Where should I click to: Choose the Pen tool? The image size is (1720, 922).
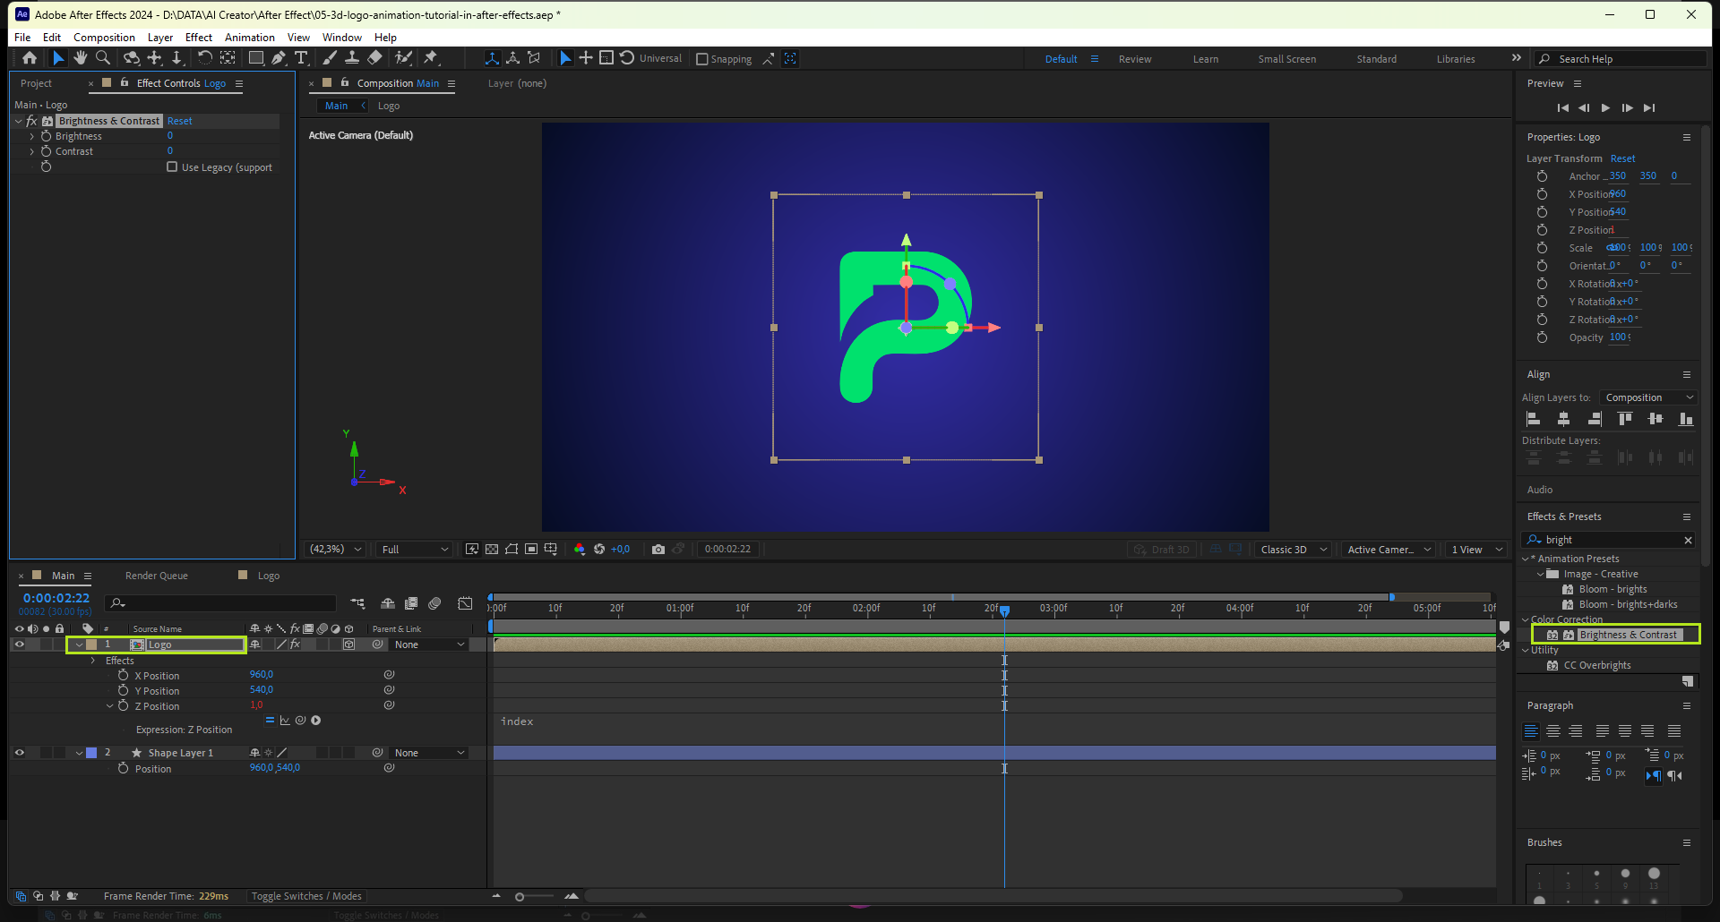pyautogui.click(x=279, y=58)
